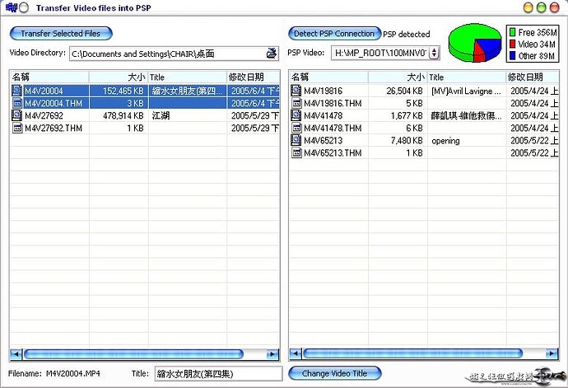Click right arrow of left list scrollbar
This screenshot has width=568, height=388.
coord(272,353)
